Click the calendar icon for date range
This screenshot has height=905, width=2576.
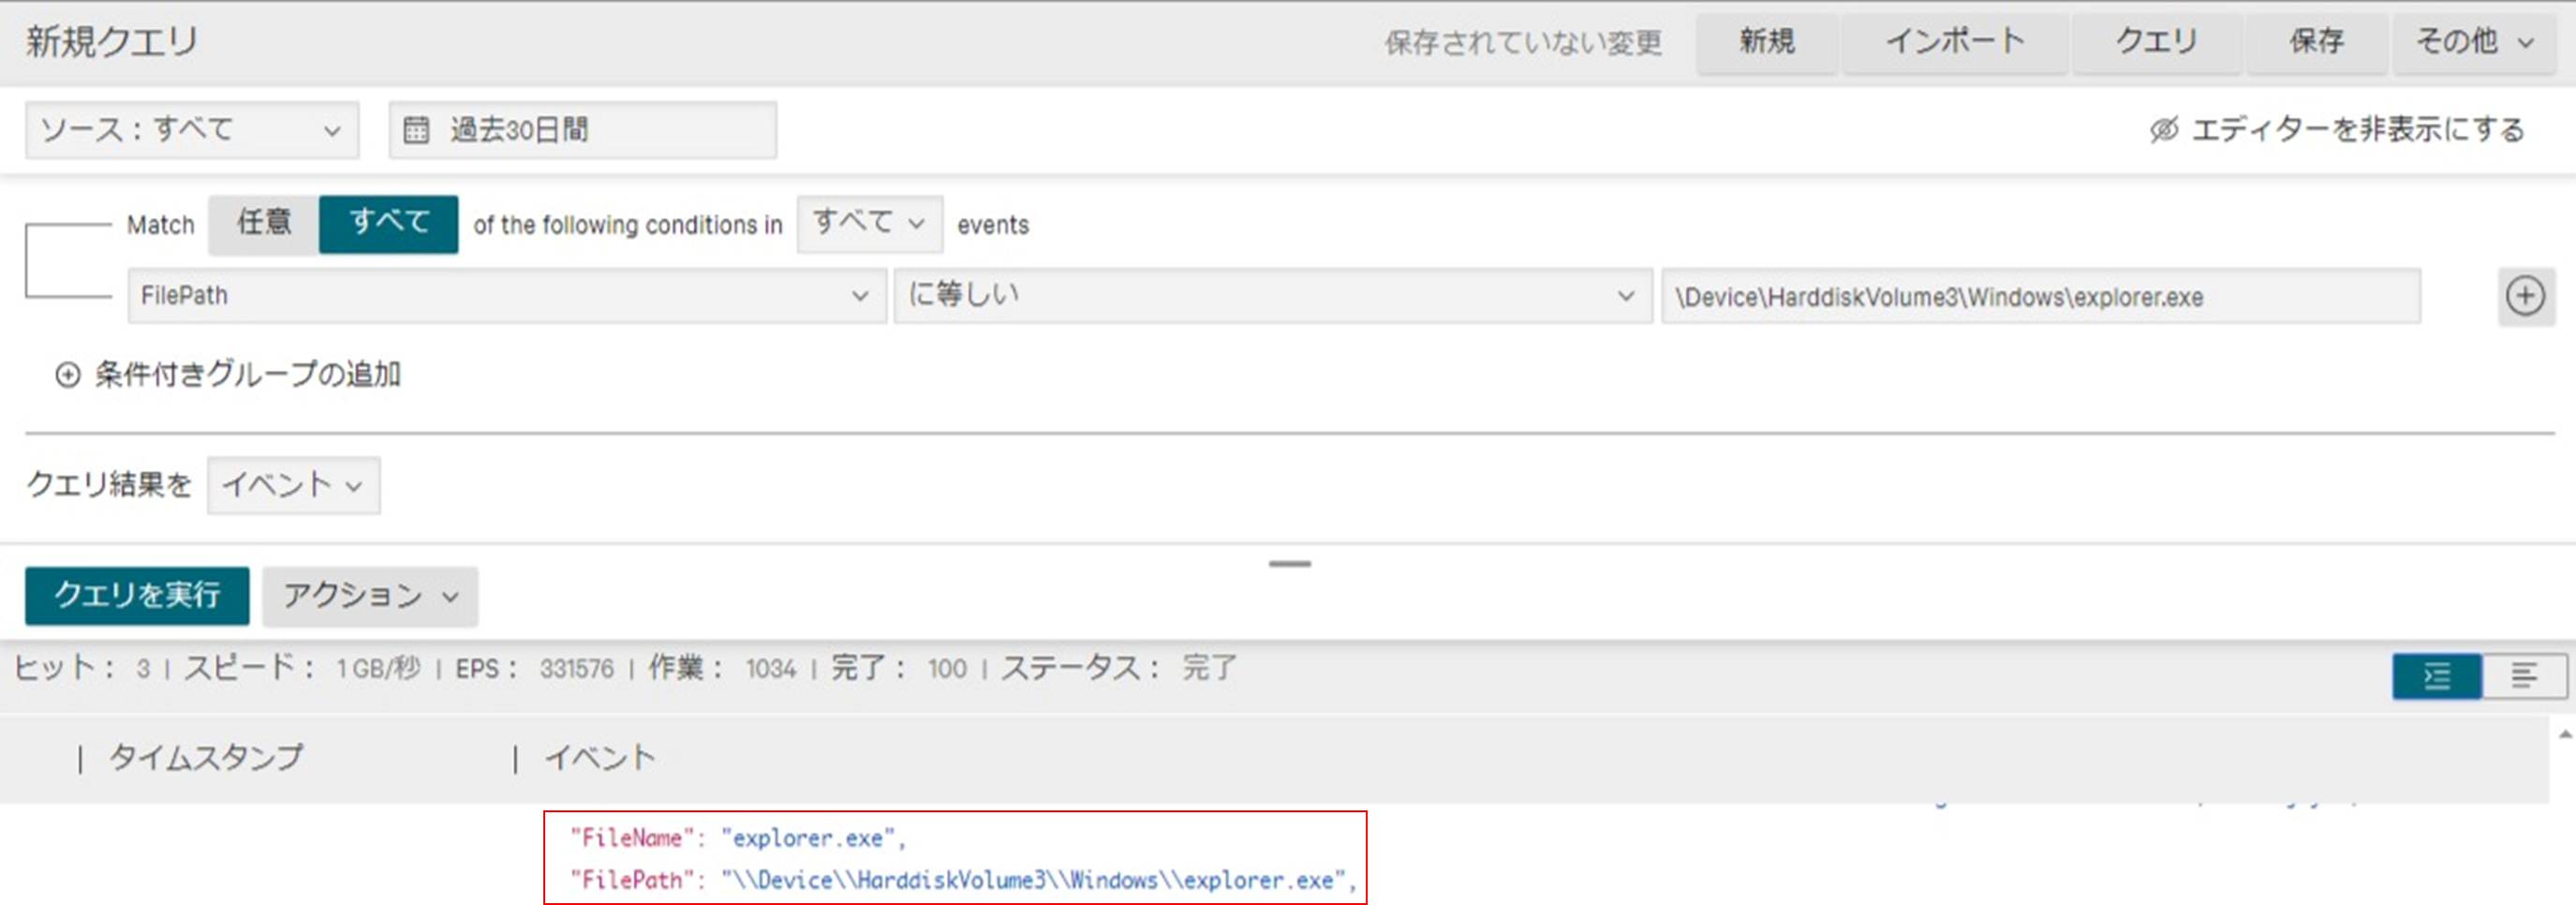point(416,130)
